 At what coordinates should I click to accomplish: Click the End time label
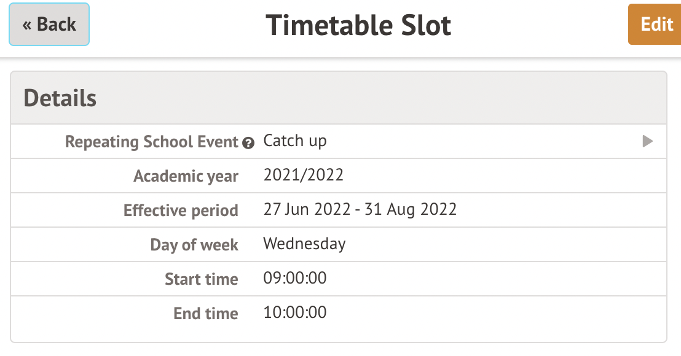tap(205, 314)
